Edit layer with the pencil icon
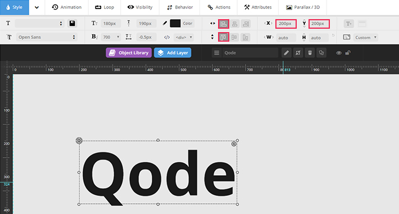399x214 pixels. pos(286,53)
